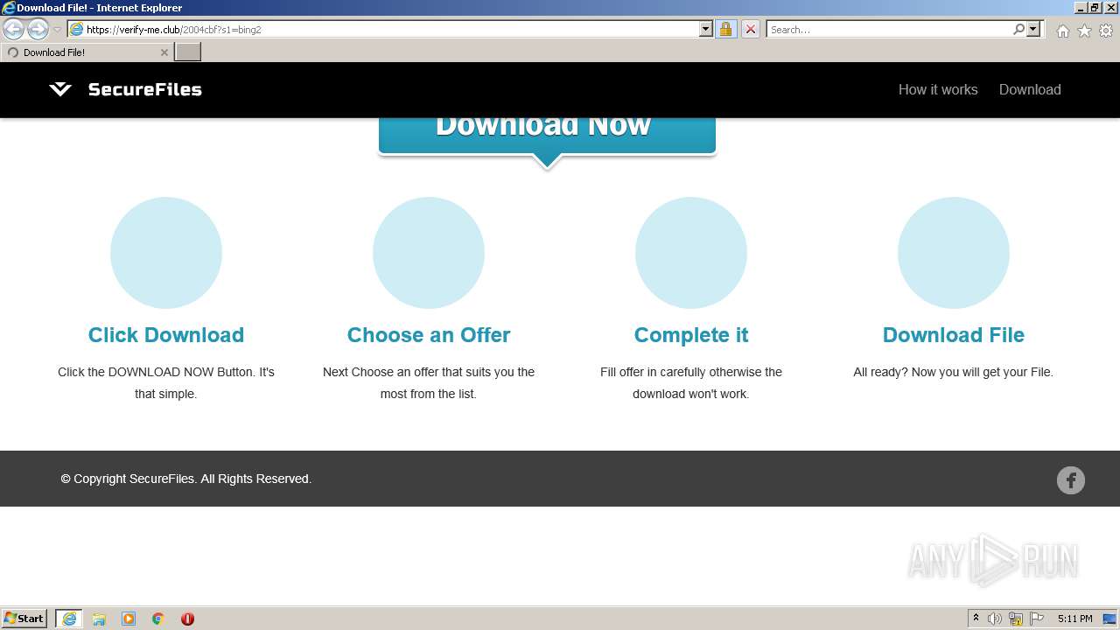Close the 'Download File!' tab
Viewport: 1120px width, 630px height.
(164, 52)
